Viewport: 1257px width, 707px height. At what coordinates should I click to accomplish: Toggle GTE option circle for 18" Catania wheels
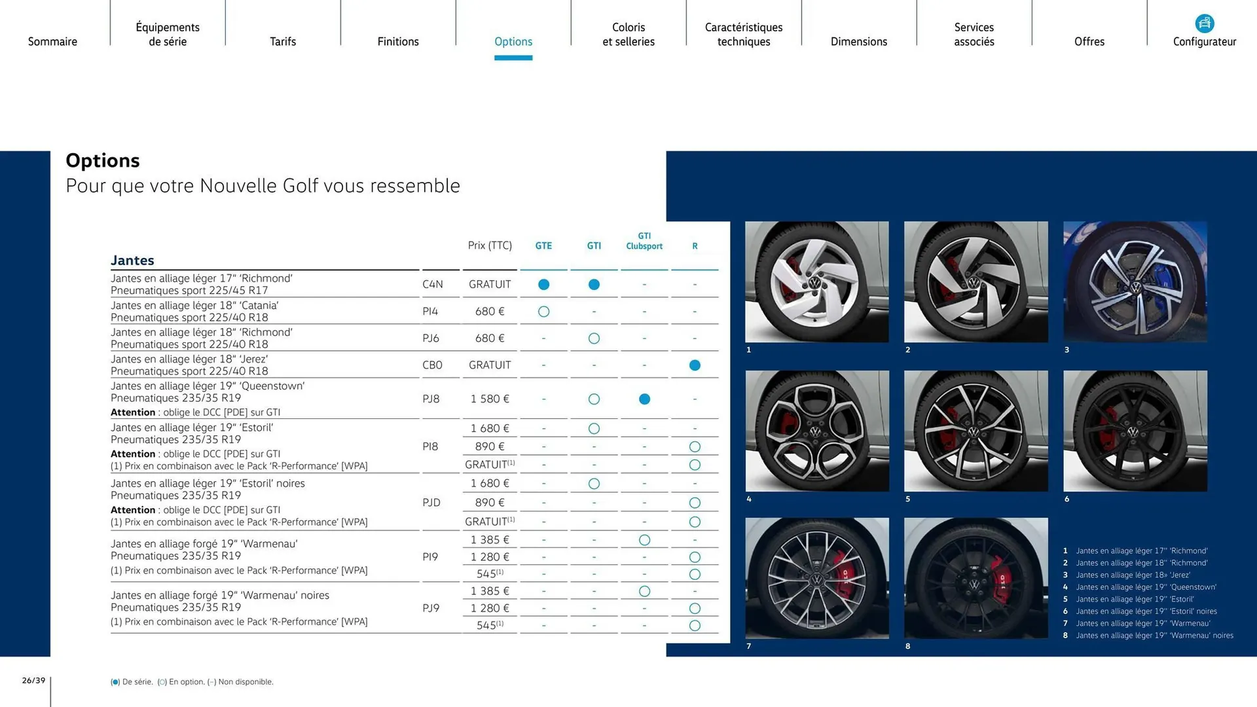[543, 311]
